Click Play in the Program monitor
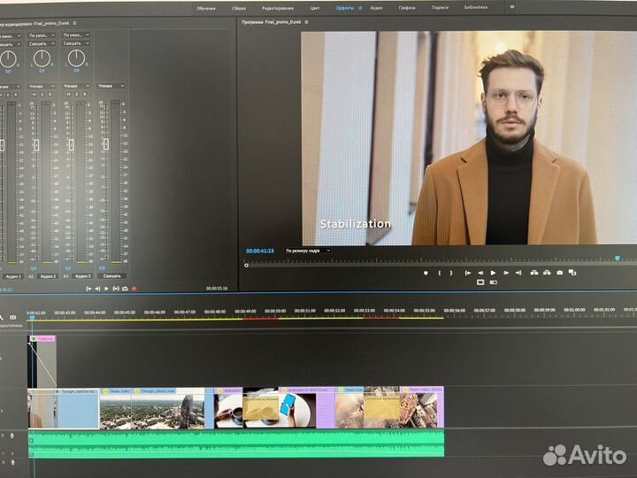Viewport: 637px width, 478px height. (493, 273)
